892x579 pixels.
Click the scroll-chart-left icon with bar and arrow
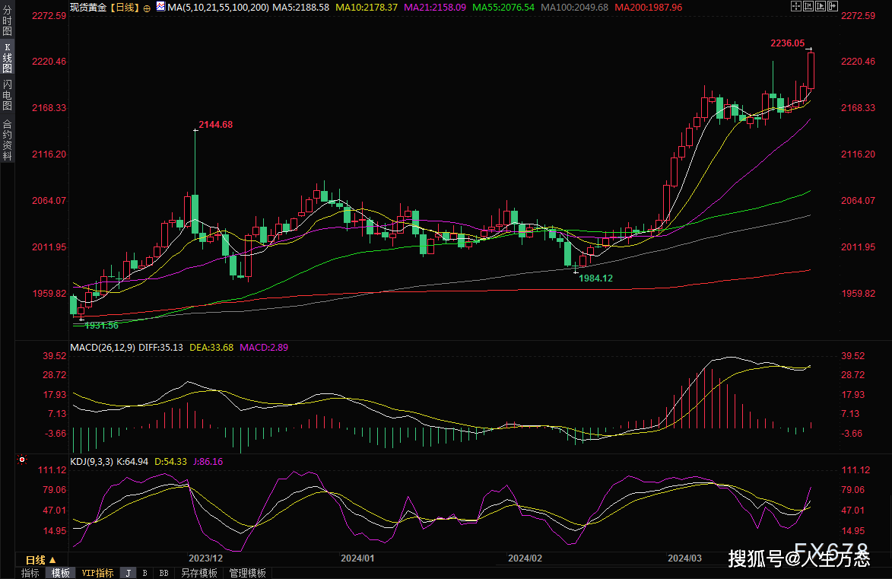tap(807, 6)
